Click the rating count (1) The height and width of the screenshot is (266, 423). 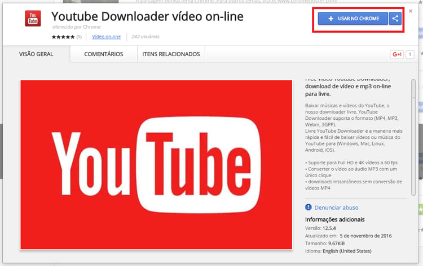[x=79, y=37]
